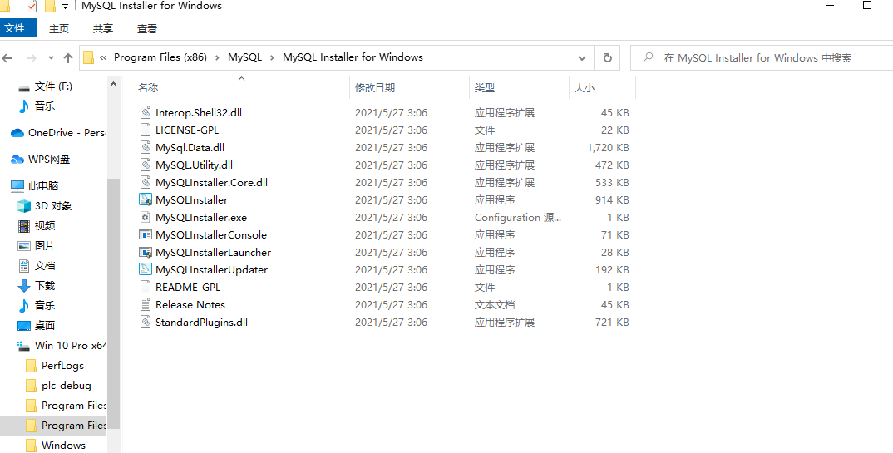Click the date cell of StandardPlugins.dll
Screen dimensions: 893x453
tap(392, 323)
